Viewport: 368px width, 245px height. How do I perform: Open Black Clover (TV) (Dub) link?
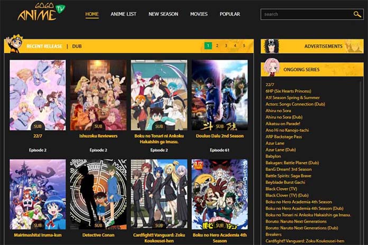287,195
